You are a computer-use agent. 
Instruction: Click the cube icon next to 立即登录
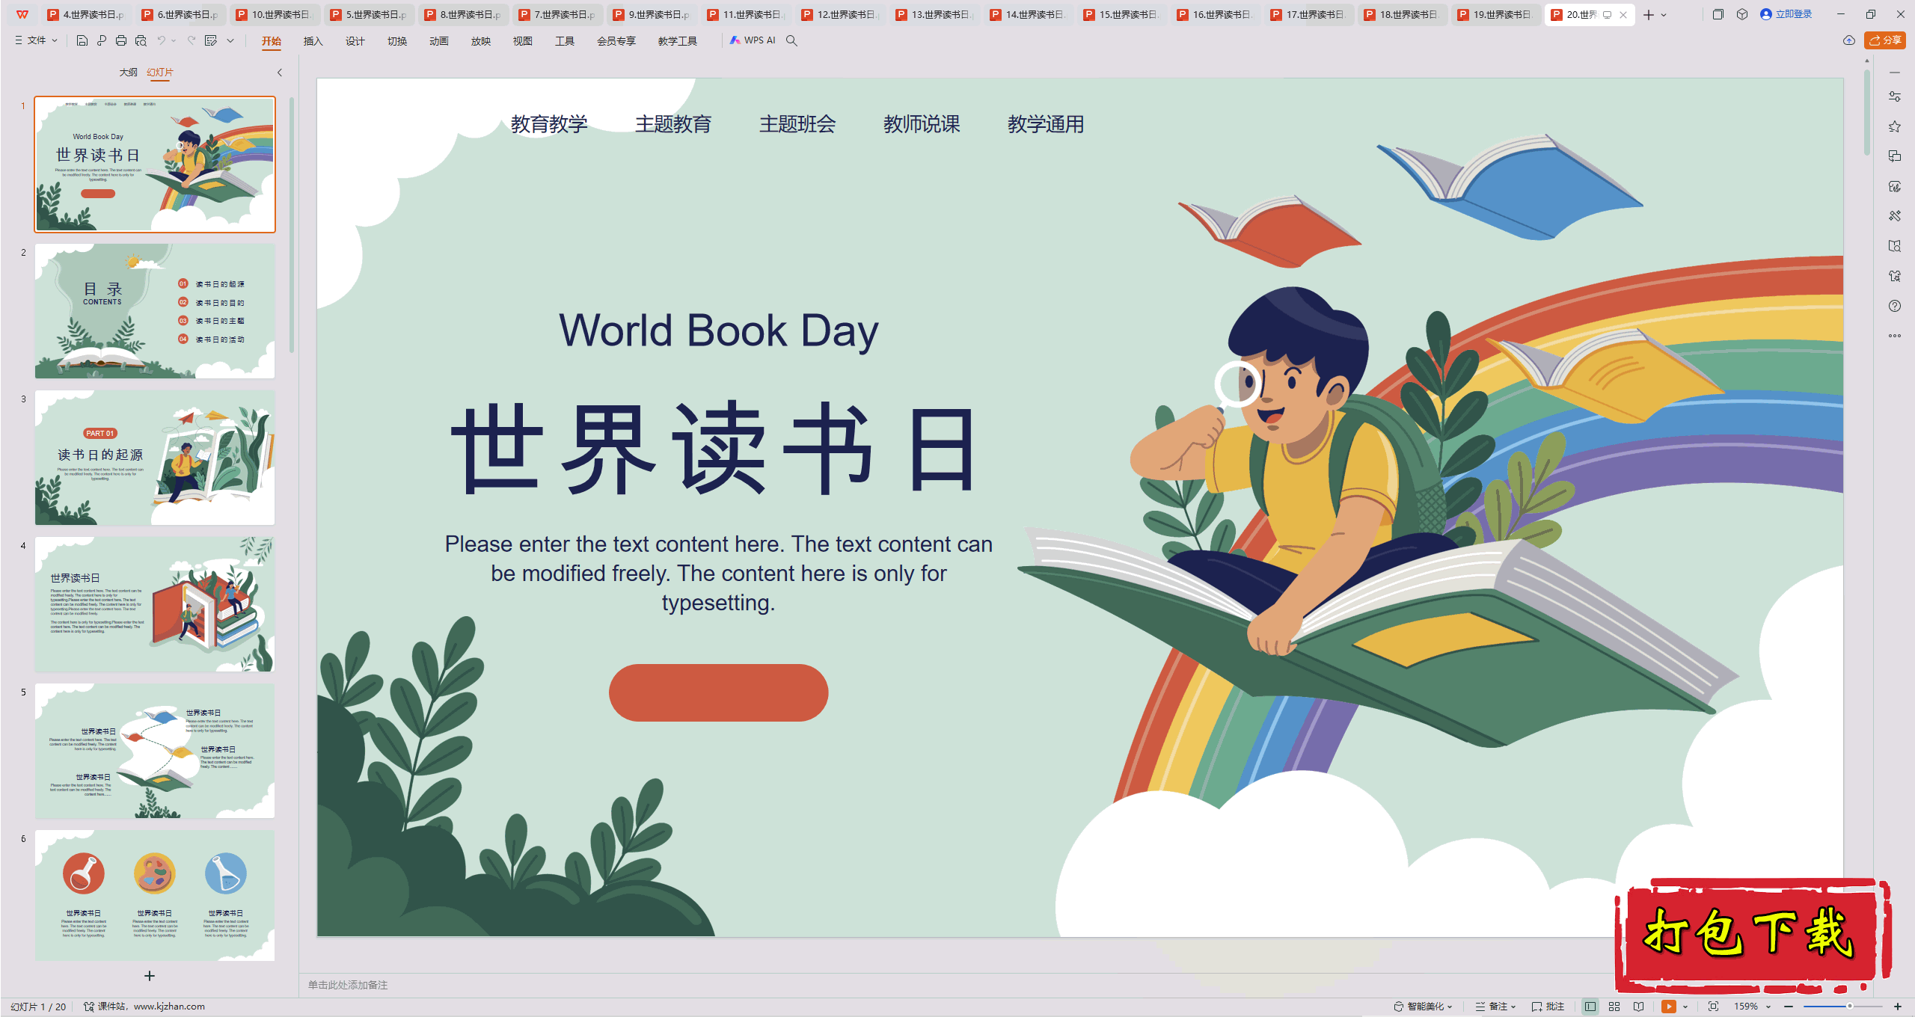pos(1742,14)
